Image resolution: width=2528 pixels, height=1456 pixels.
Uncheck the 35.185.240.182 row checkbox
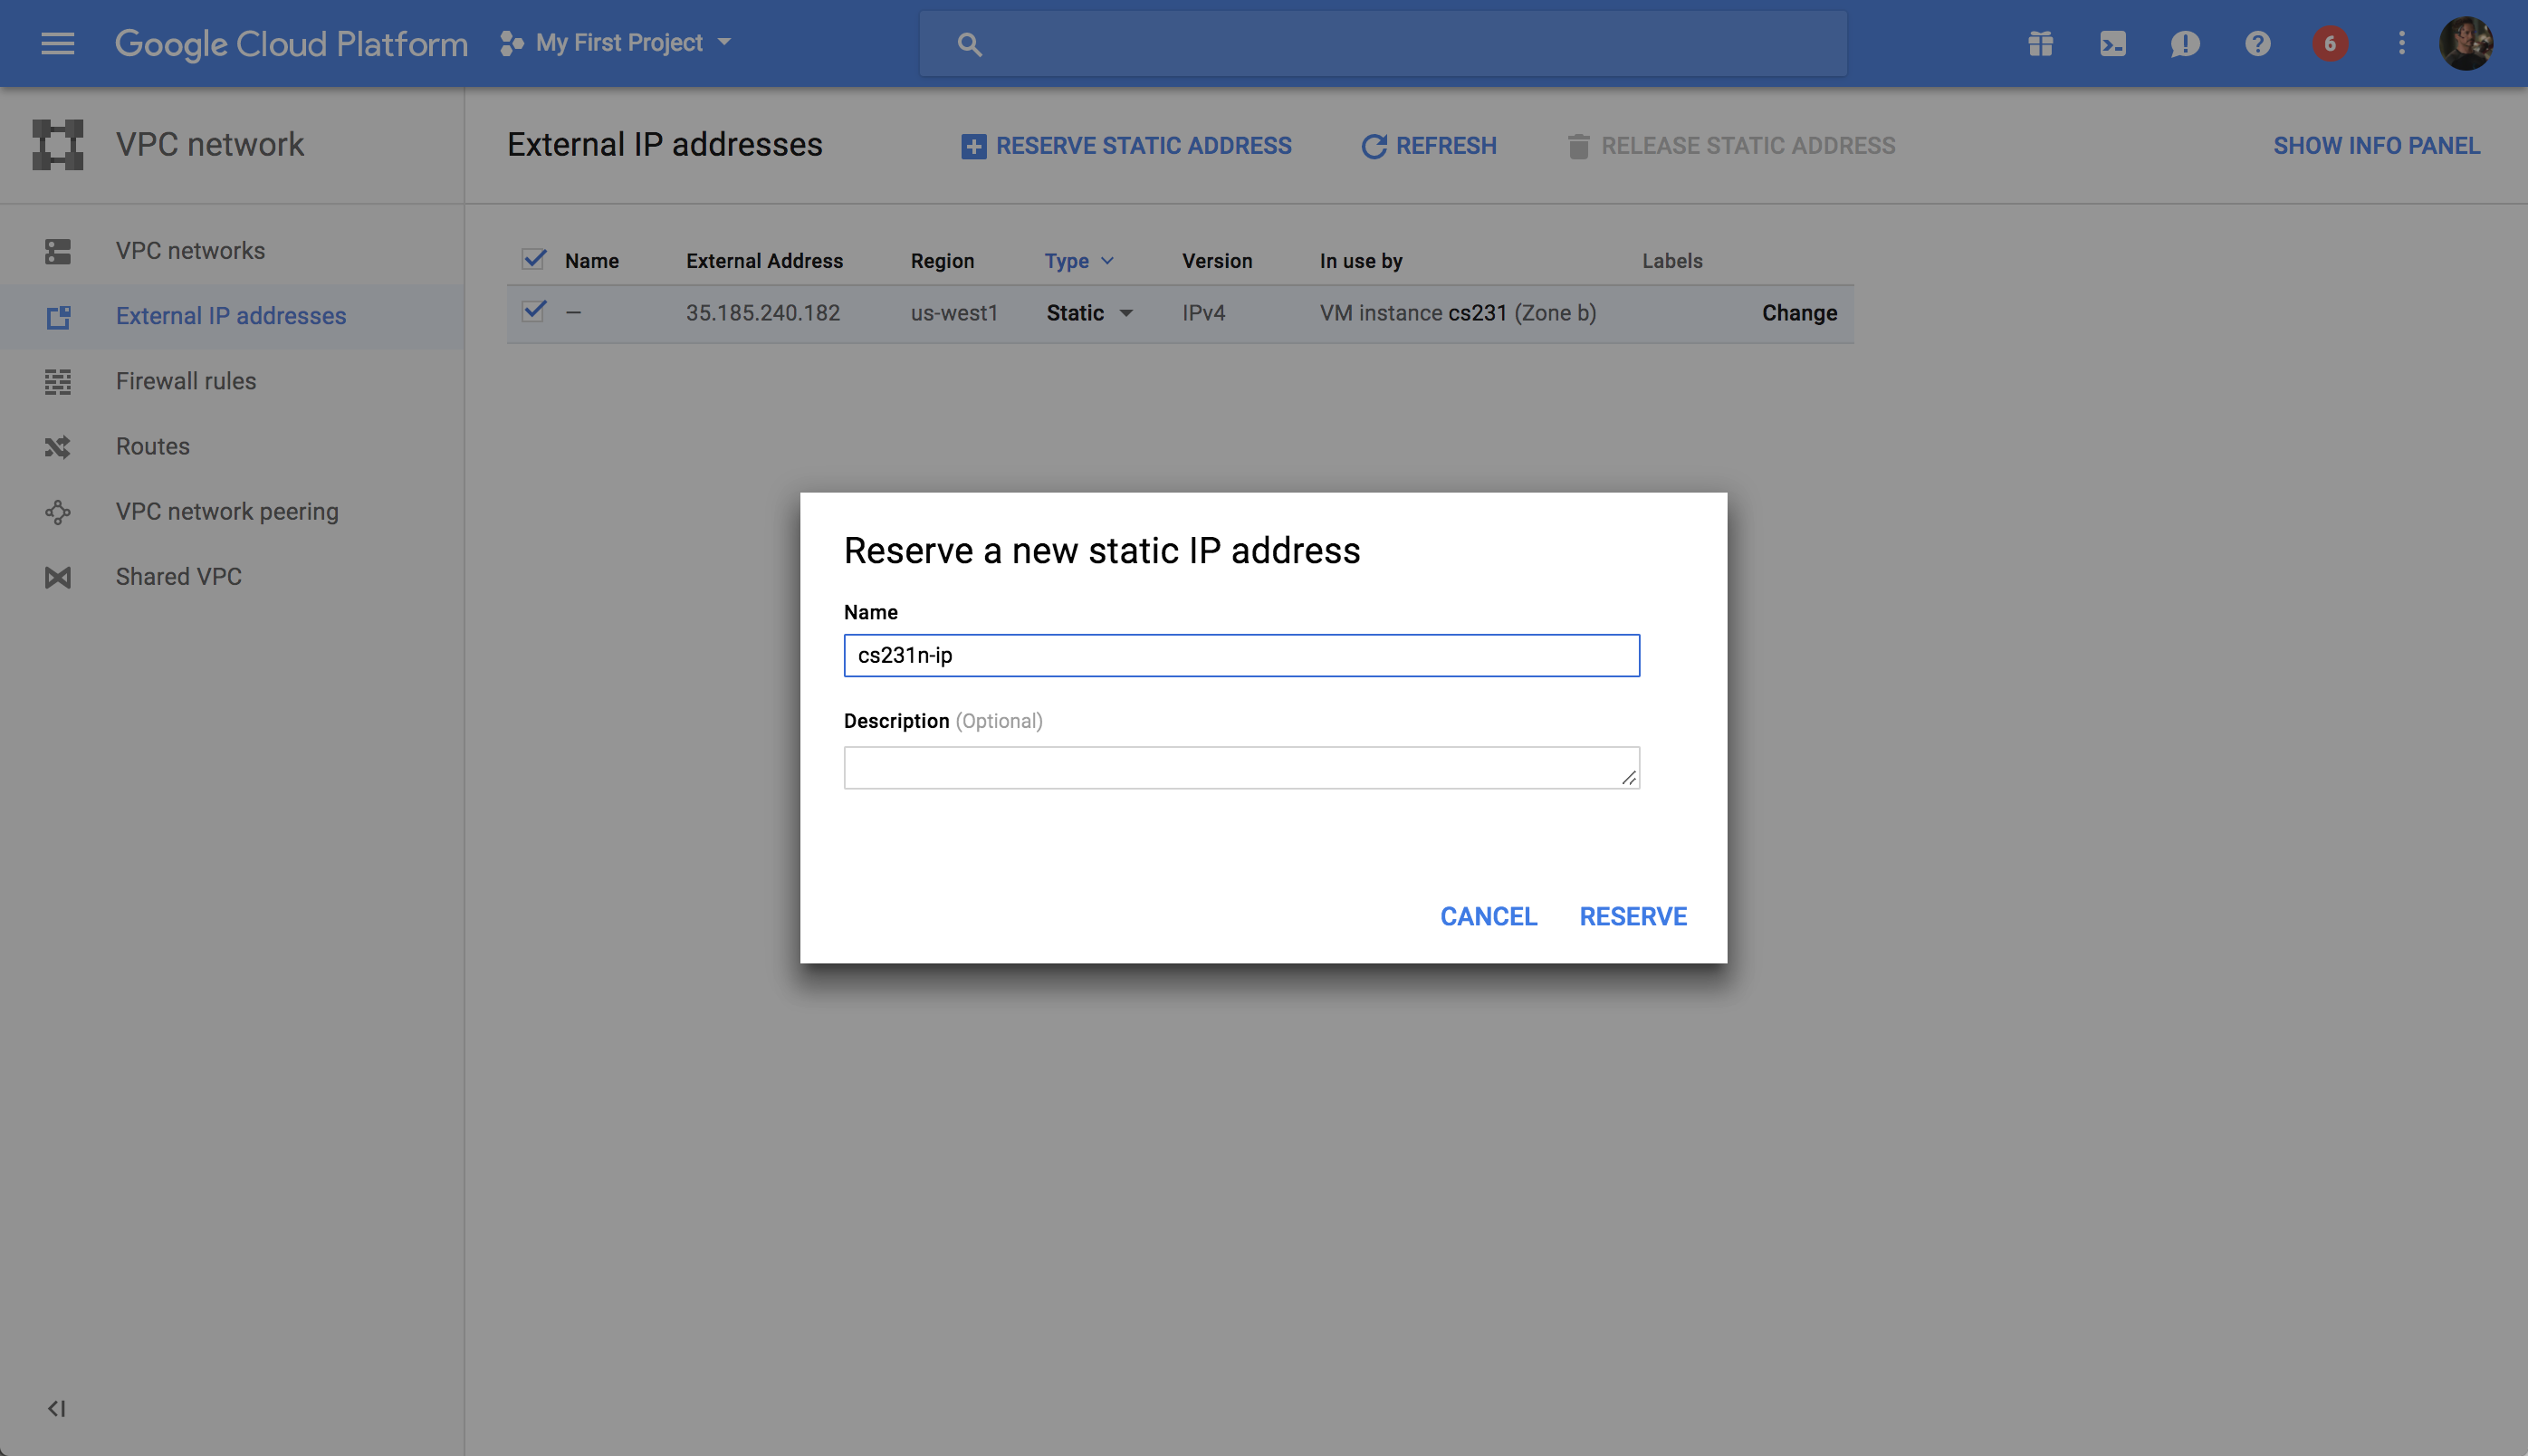[x=534, y=311]
